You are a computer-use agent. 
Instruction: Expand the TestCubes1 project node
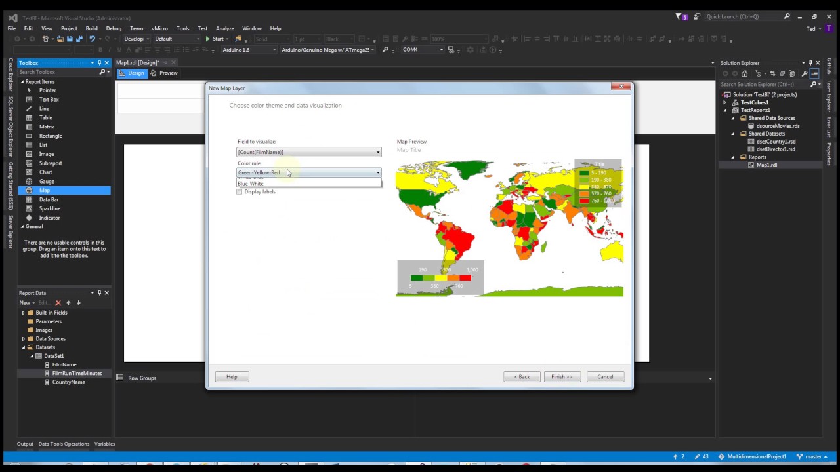725,102
